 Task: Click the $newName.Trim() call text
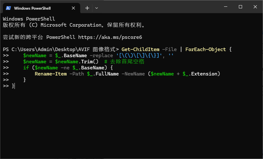click(77, 62)
